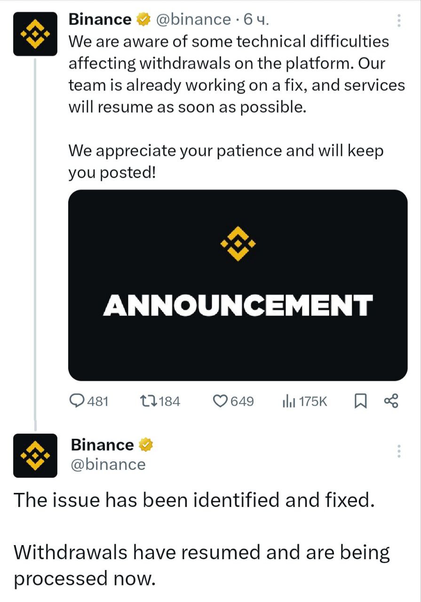This screenshot has height=602, width=421.
Task: Open the reply tweet's three-dot menu
Action: click(x=399, y=451)
